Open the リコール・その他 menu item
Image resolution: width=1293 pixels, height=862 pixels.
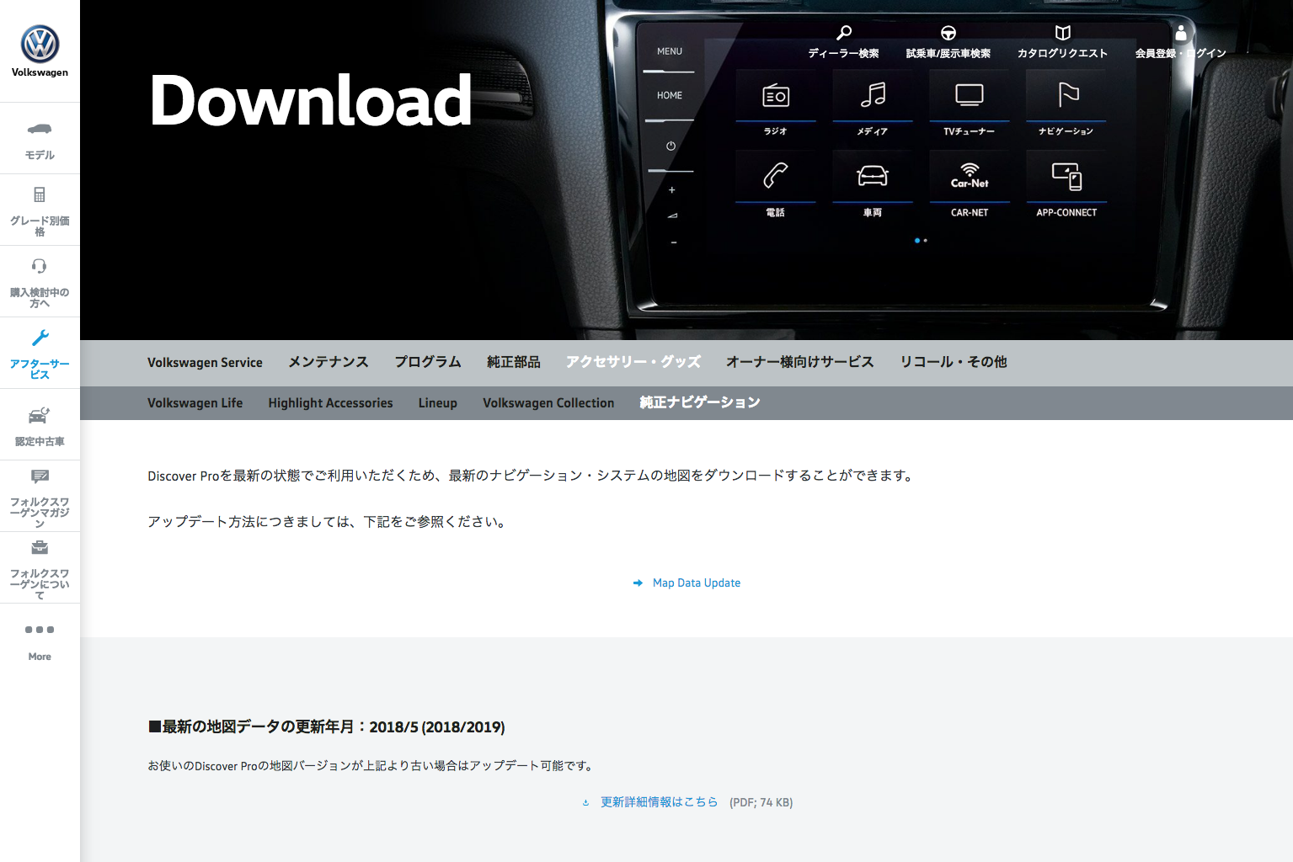tap(954, 362)
